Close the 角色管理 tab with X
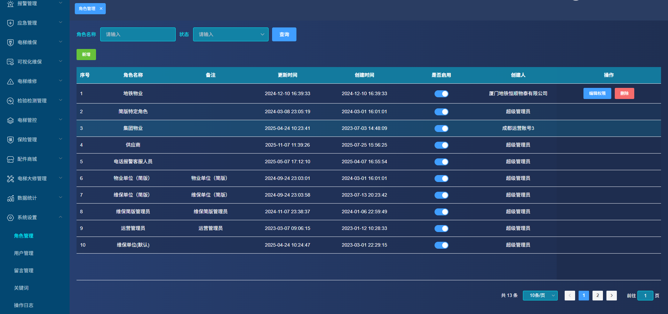Screen dimensions: 668x314 point(101,9)
